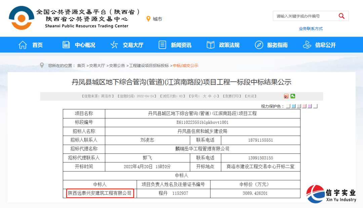Click the 信息公开 paper-plane icon
Viewport: 363px width, 208px height.
(x=307, y=44)
